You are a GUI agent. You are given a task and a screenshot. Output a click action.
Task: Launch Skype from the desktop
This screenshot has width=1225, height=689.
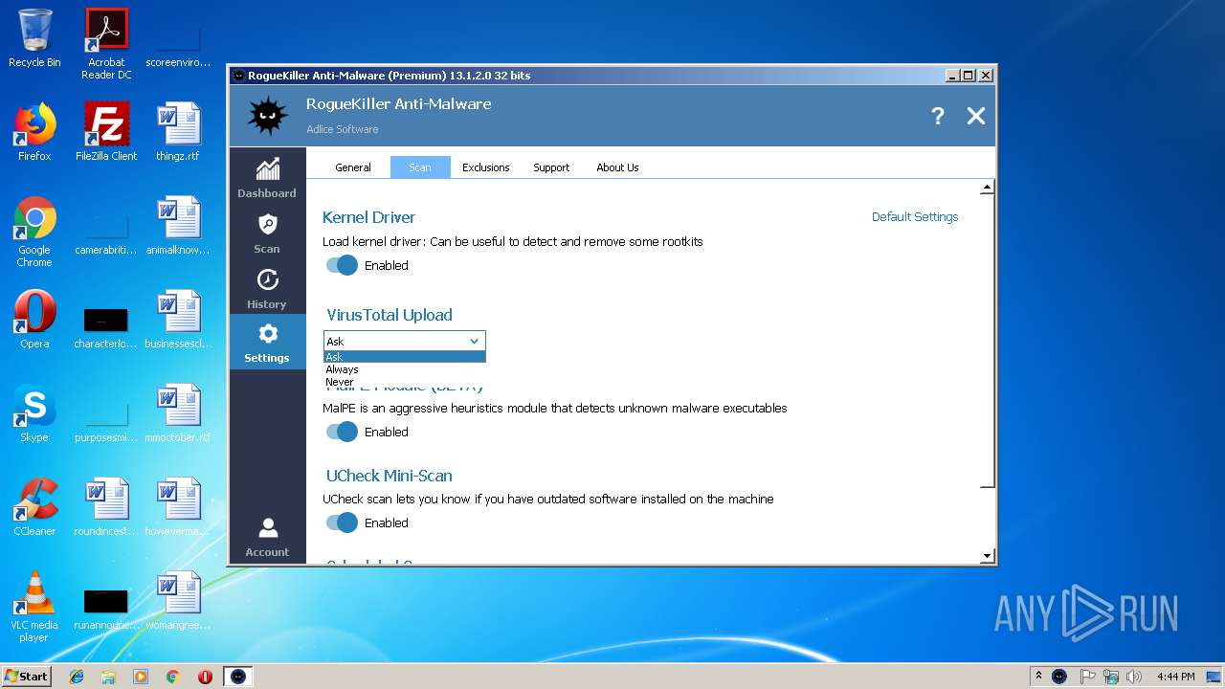(x=34, y=413)
